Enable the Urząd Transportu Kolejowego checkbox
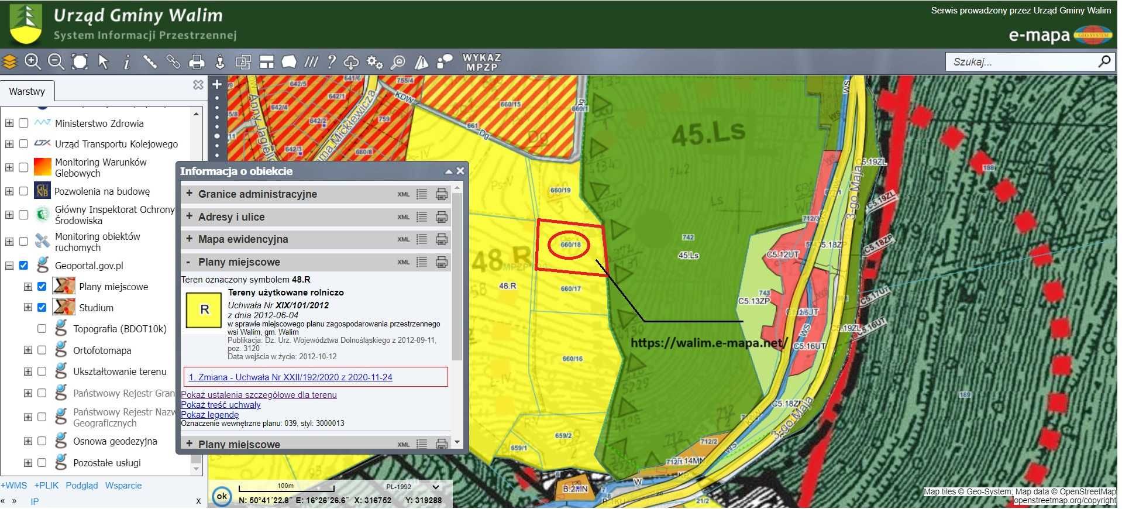 [x=23, y=144]
